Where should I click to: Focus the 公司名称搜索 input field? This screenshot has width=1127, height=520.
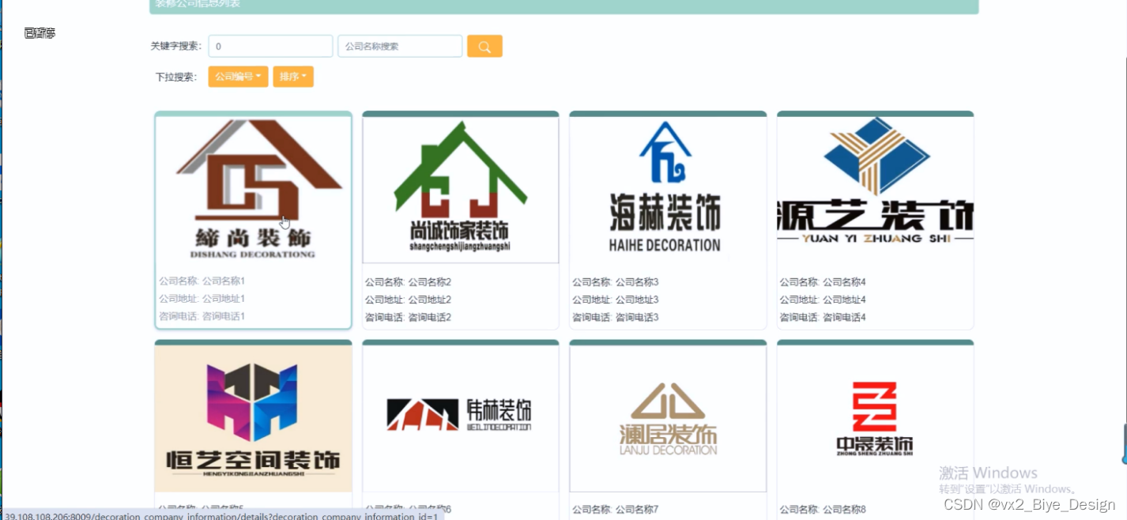(400, 47)
